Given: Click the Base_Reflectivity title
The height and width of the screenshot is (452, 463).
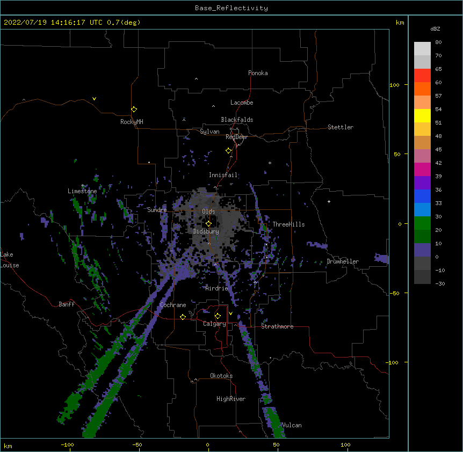Looking at the screenshot, I should pos(231,8).
